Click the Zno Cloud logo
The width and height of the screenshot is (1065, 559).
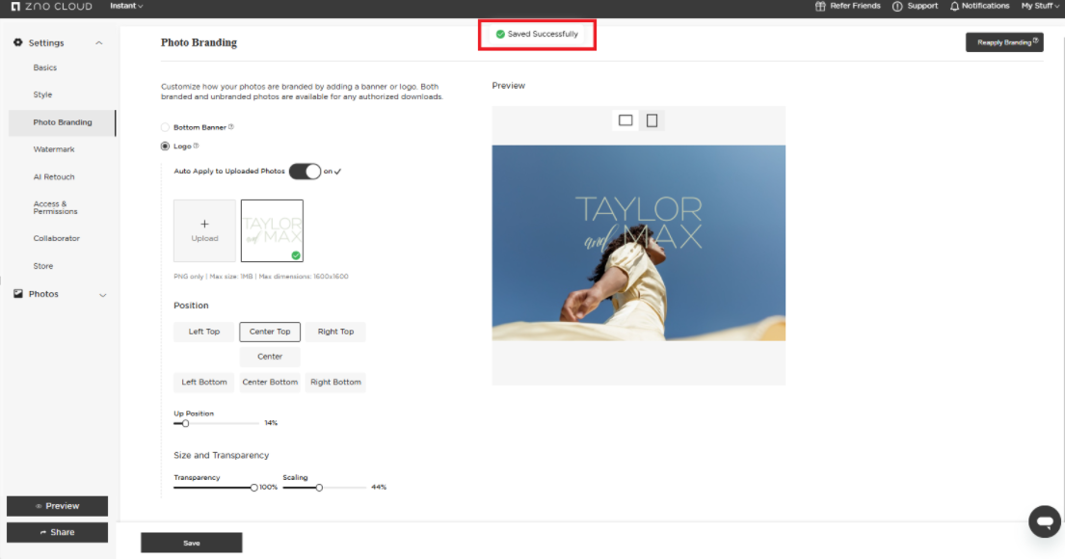[51, 7]
